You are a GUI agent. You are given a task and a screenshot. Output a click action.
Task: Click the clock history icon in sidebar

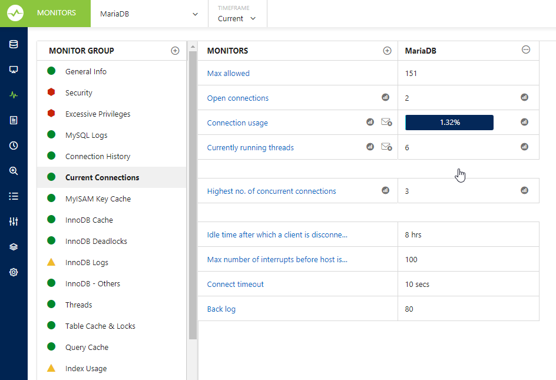[x=14, y=146]
